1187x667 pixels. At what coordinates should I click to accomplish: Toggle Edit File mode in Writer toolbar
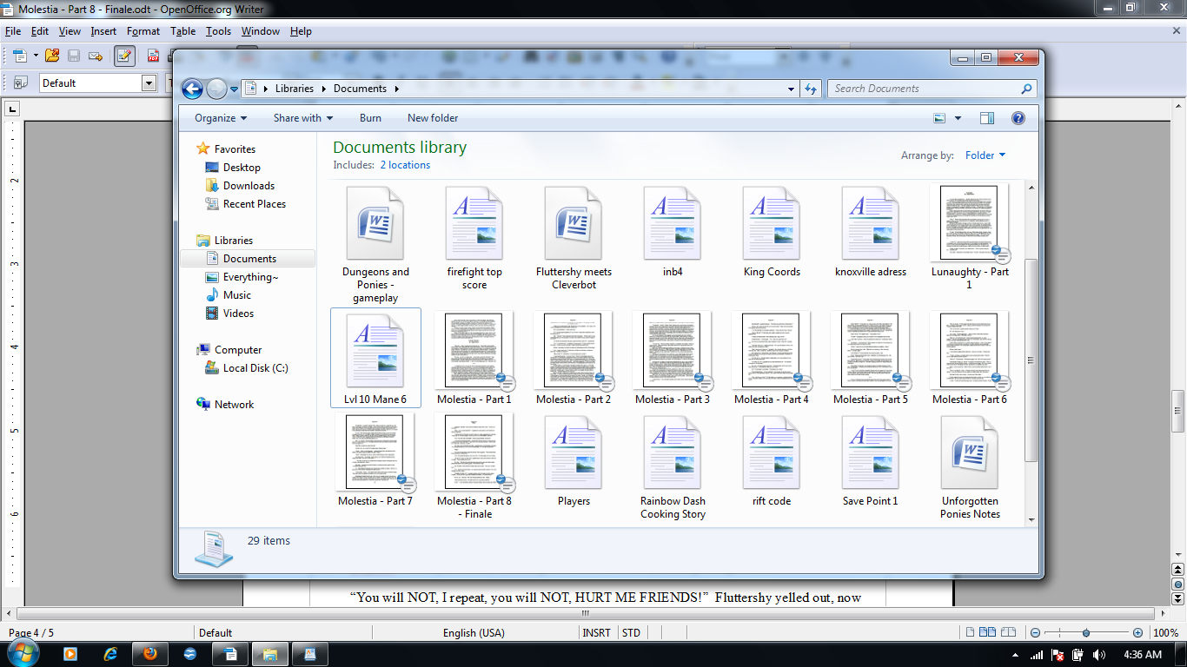[x=124, y=56]
